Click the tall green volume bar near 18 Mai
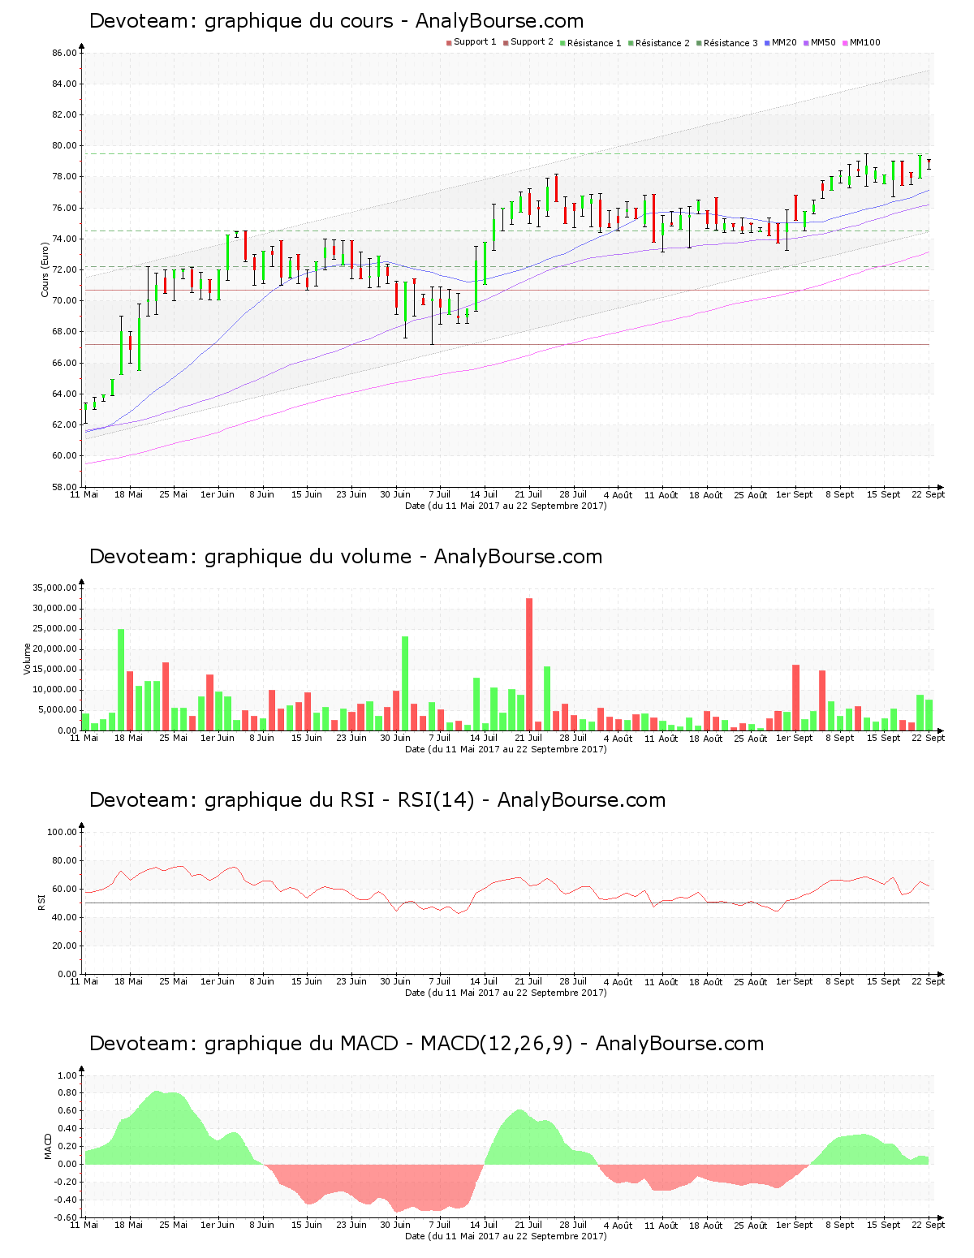Screen dimensions: 974x1258 [x=121, y=679]
